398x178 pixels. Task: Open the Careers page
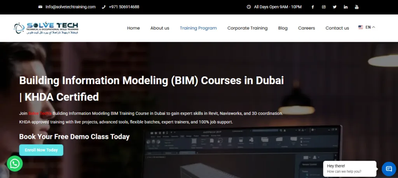[x=306, y=28]
